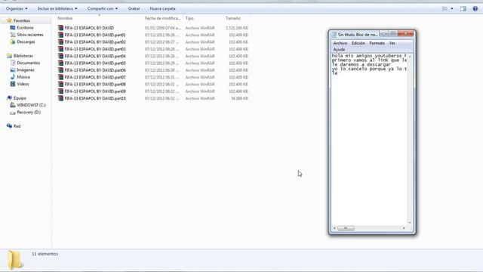Click the 11 elementos status text
This screenshot has width=483, height=272.
(x=45, y=254)
